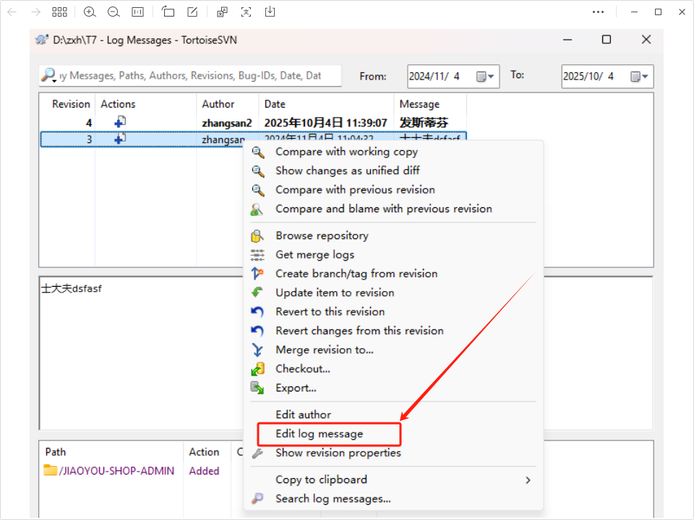Select Compare with previous revision
The width and height of the screenshot is (694, 520).
point(393,190)
